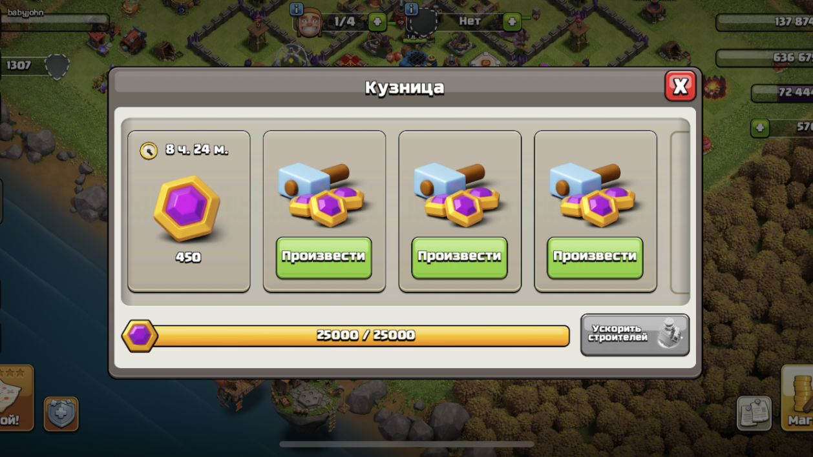Select the purple gem collecting 450

(187, 208)
